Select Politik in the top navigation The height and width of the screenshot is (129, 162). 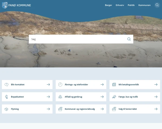131,5
